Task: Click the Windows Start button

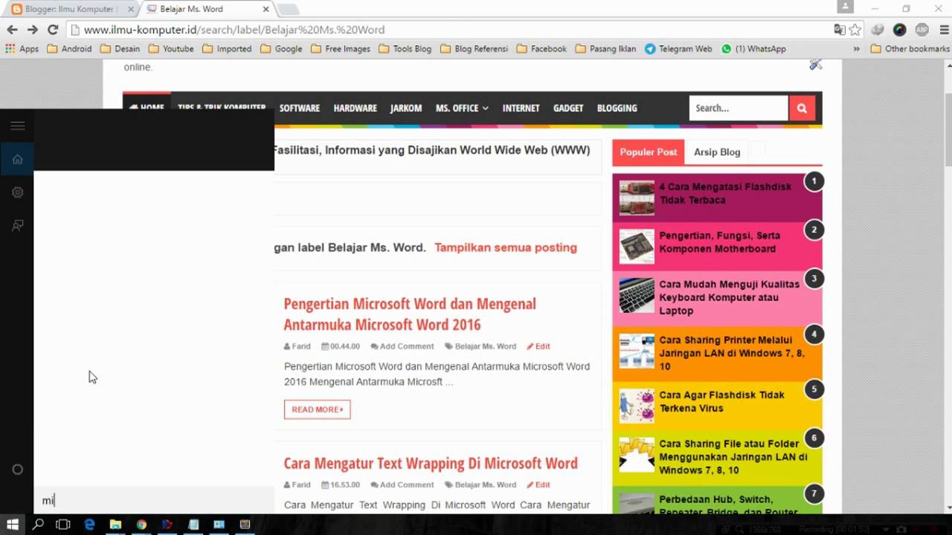Action: pyautogui.click(x=13, y=525)
